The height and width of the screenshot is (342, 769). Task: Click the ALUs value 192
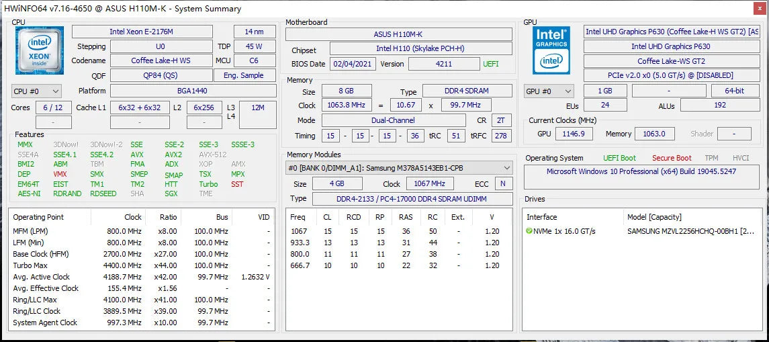tap(720, 105)
